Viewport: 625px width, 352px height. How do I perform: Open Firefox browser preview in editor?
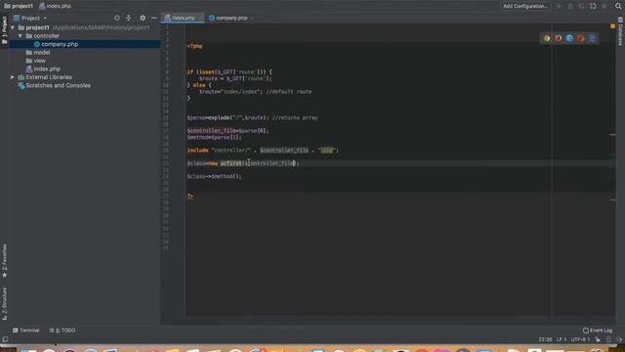point(558,38)
